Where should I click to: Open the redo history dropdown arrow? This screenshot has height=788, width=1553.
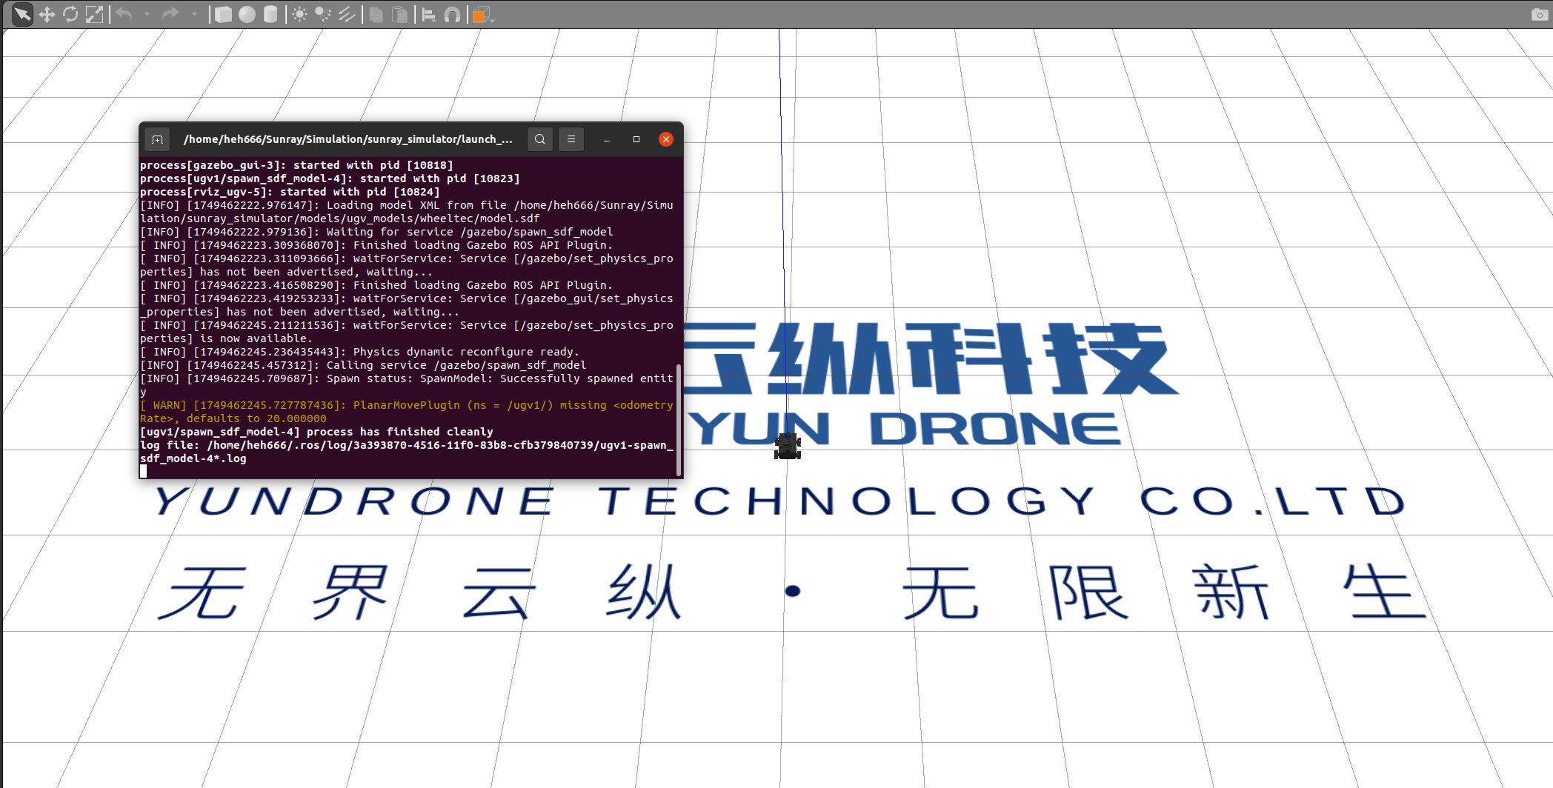click(x=194, y=14)
